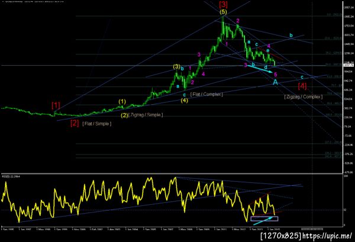Screen dimensions: 355x242
Task: Select the '[ Flat / Complex ]' annotation
Action: (206, 94)
